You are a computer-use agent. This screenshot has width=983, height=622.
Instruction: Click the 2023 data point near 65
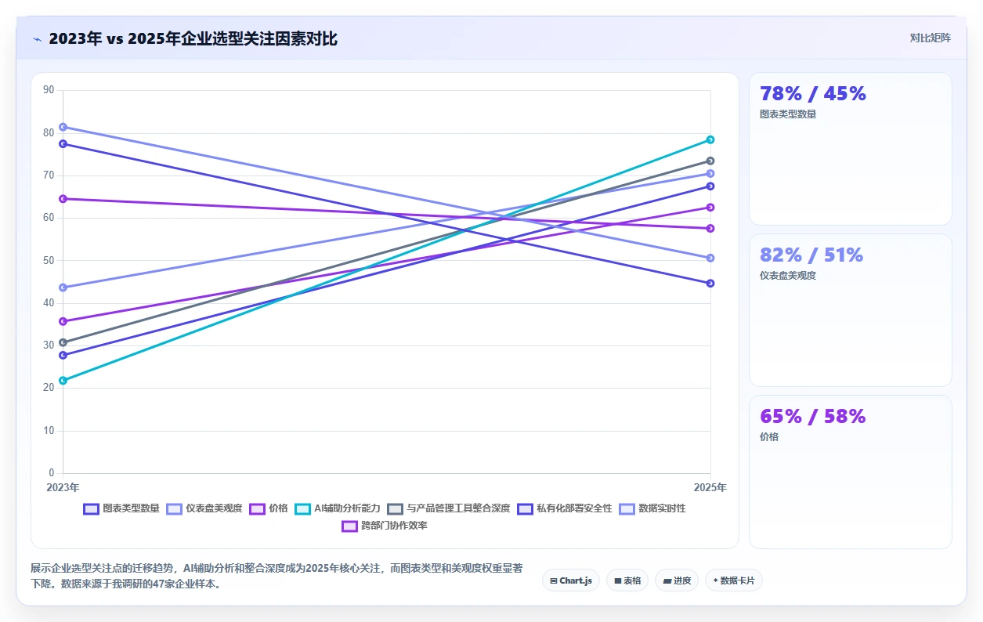[x=63, y=199]
